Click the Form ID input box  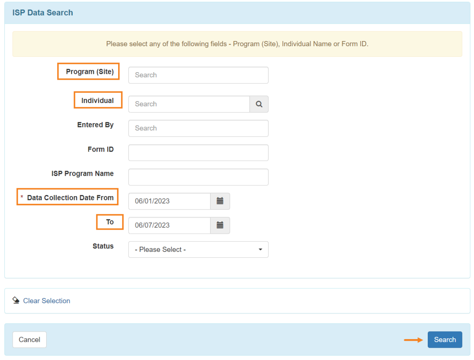(x=197, y=152)
